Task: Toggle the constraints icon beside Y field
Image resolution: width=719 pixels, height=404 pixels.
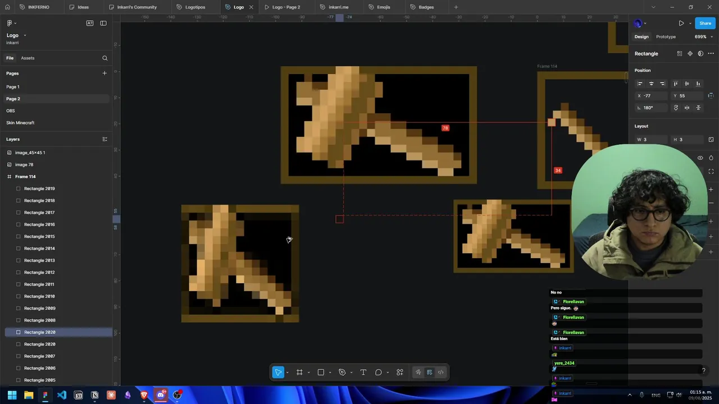Action: tap(711, 95)
